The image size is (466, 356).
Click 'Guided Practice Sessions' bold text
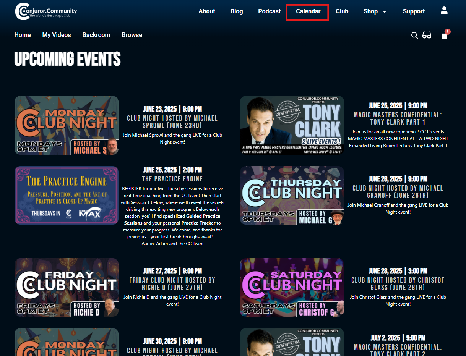(x=172, y=220)
